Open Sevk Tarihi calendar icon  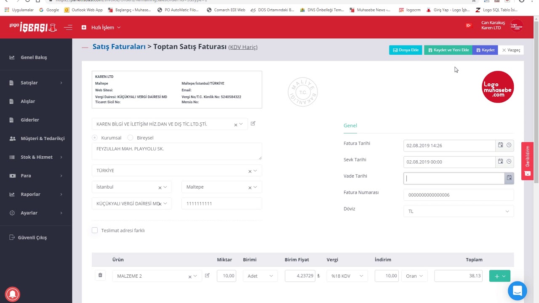click(x=500, y=162)
